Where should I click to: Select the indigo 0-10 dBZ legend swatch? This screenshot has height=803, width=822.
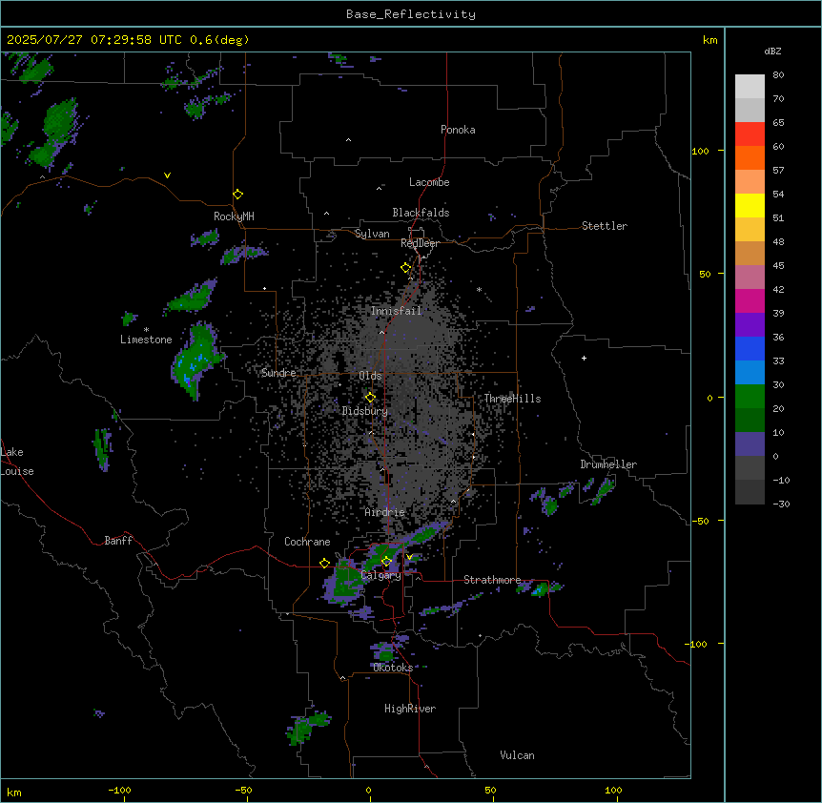[750, 444]
